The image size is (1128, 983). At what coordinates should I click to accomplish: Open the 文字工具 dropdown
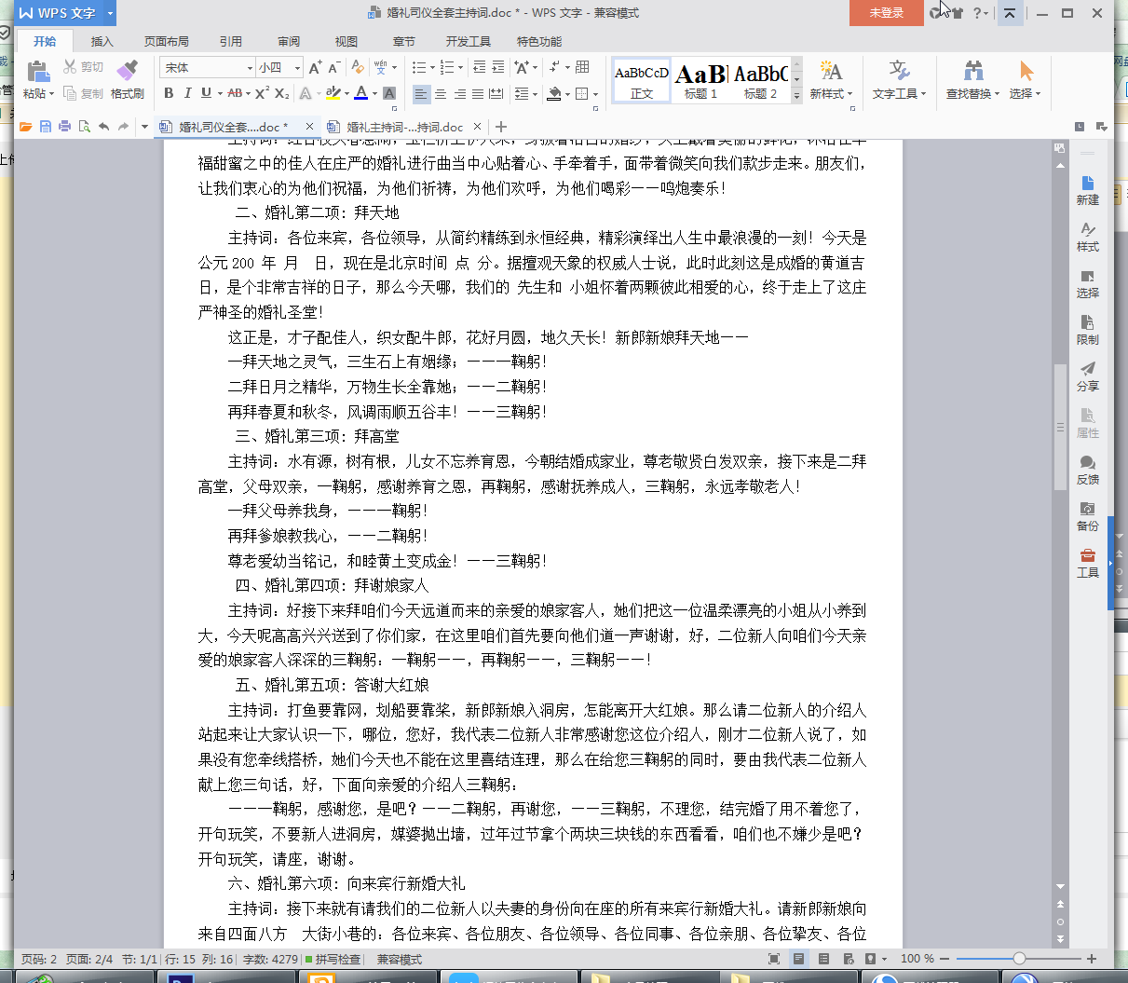[x=899, y=93]
